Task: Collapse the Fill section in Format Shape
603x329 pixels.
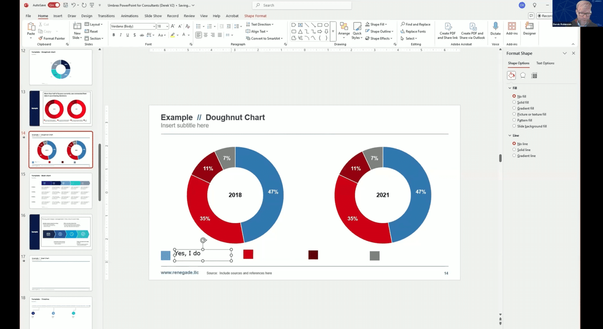Action: [509, 88]
